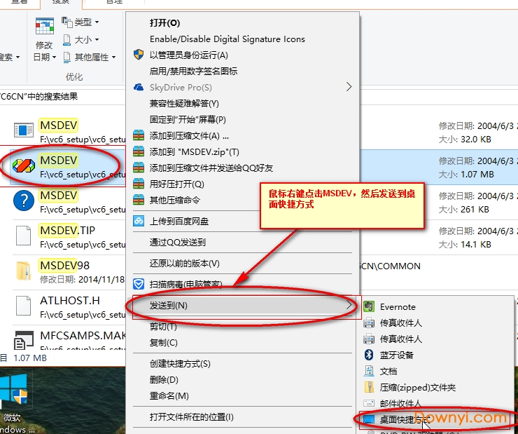Open the 类型 filter dropdown
The image size is (518, 434).
(80, 22)
